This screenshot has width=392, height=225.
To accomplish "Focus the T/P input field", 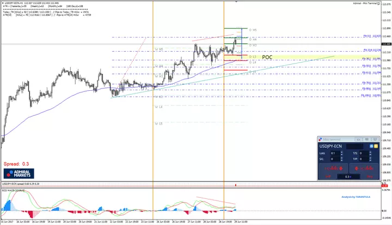I will coord(365,159).
